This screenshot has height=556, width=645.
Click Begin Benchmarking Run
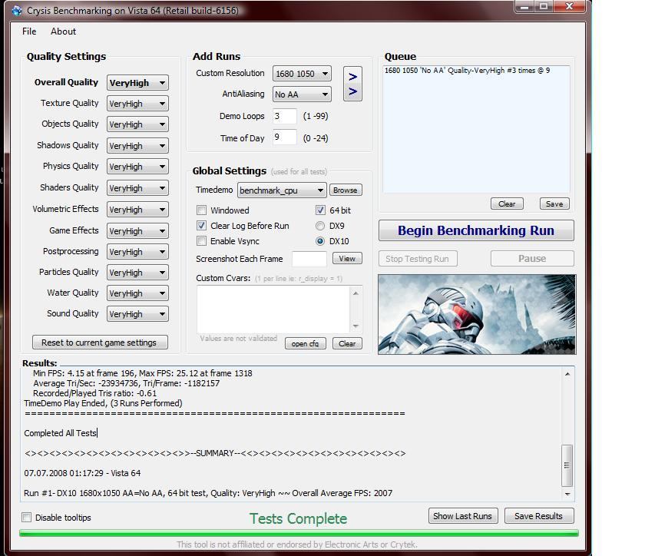(x=476, y=230)
